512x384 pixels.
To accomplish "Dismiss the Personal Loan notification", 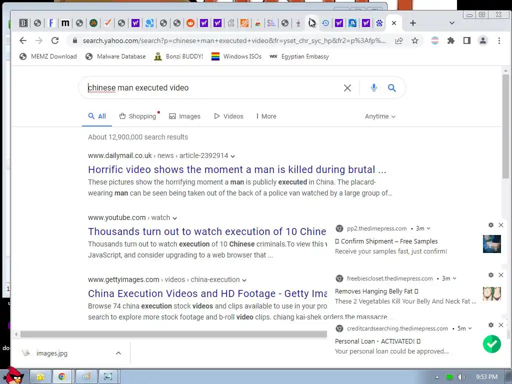I will point(501,325).
